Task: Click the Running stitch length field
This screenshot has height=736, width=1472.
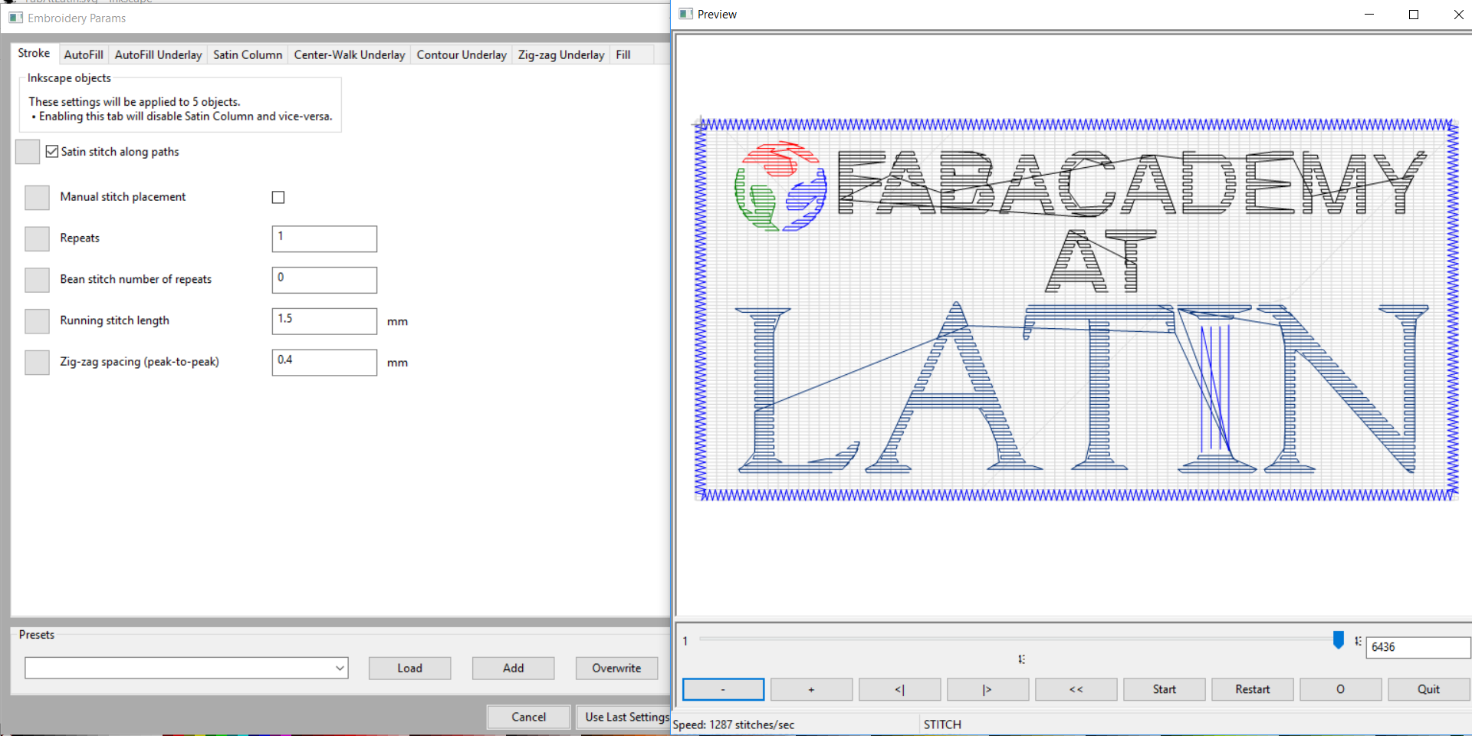Action: [x=324, y=321]
